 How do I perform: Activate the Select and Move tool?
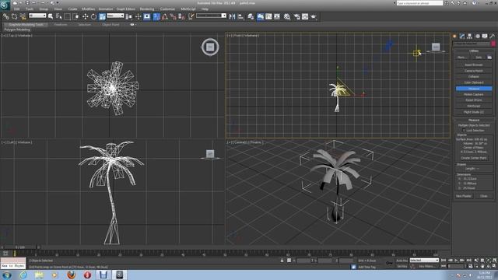85,16
